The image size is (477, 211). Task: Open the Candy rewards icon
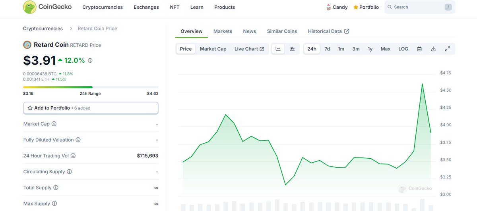click(329, 7)
